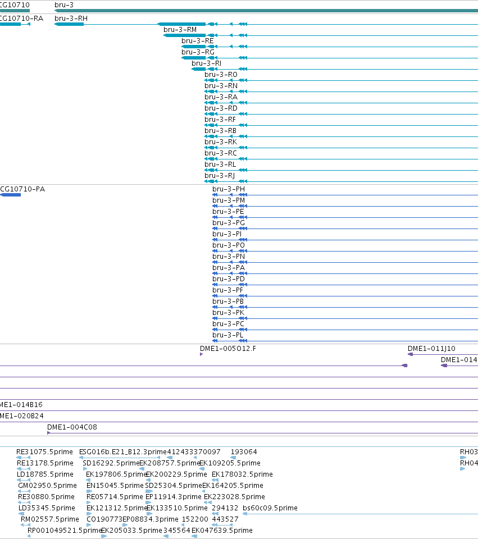Select protein bru-3-PD
The height and width of the screenshot is (539, 478).
point(229,279)
